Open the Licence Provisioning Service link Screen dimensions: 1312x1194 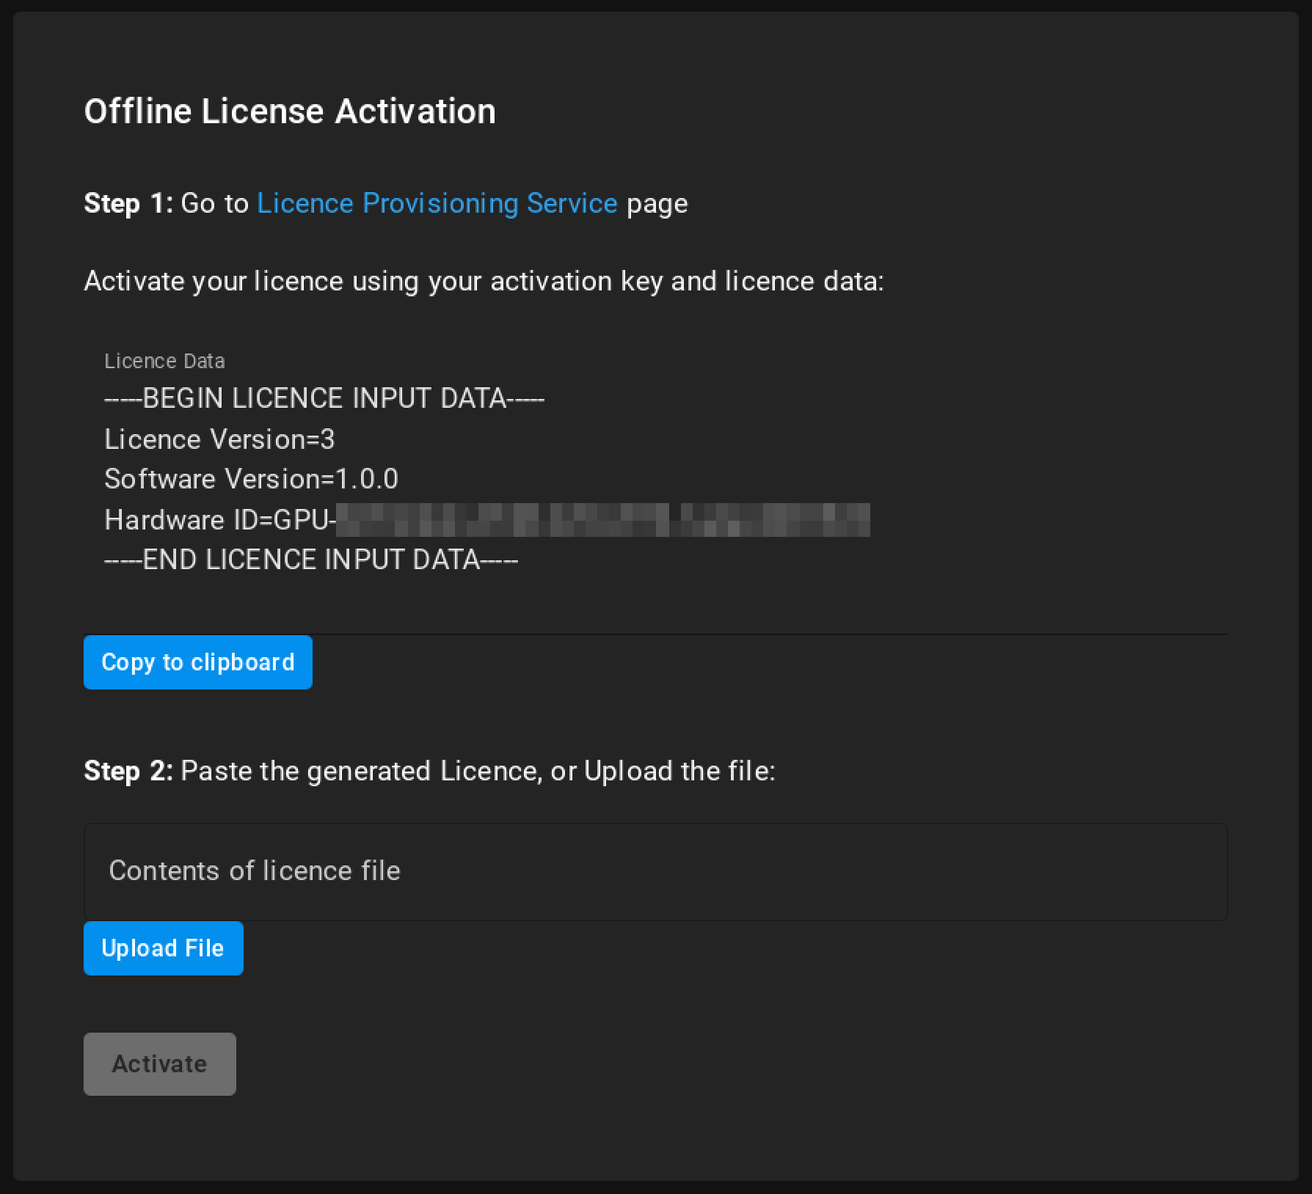click(437, 203)
